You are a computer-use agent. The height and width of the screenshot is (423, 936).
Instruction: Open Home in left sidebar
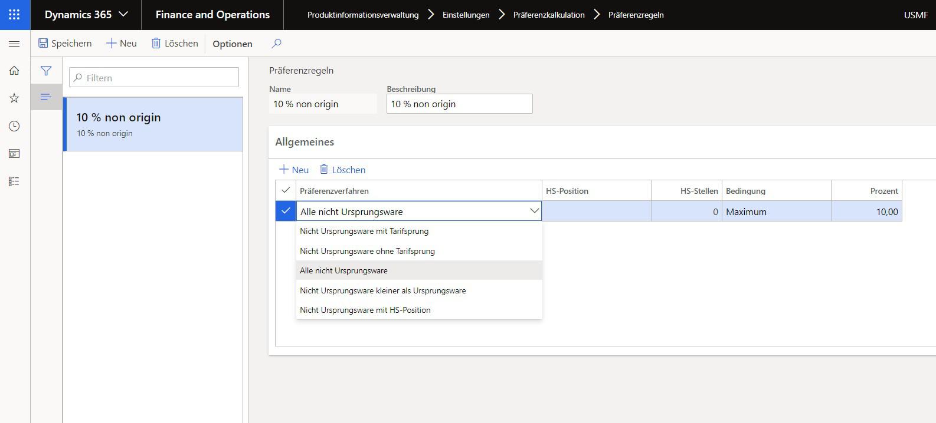coord(15,71)
